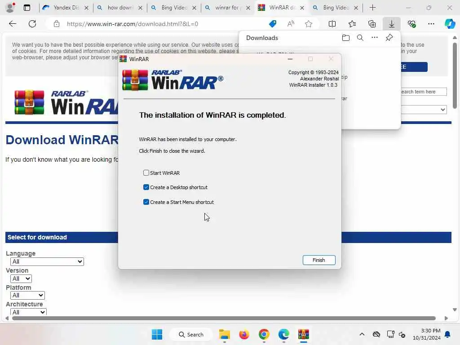Close the Yandex Disk tab
Image resolution: width=460 pixels, height=345 pixels.
coord(86,8)
